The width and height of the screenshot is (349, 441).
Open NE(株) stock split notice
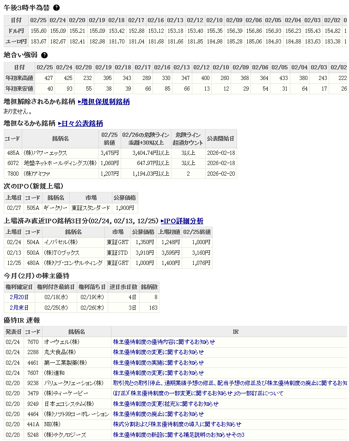(x=177, y=424)
